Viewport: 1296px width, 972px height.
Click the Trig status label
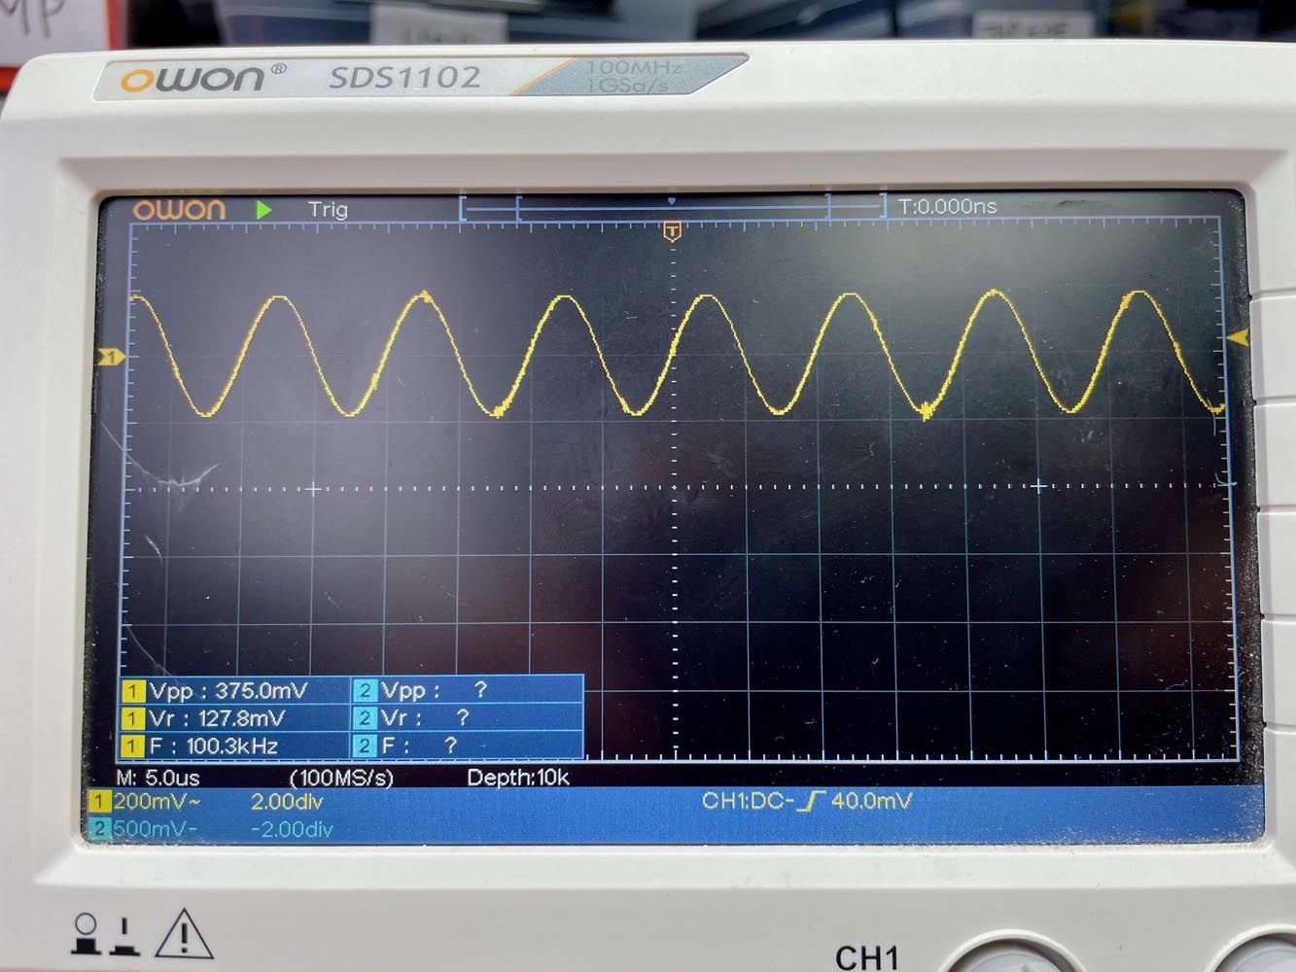point(328,209)
